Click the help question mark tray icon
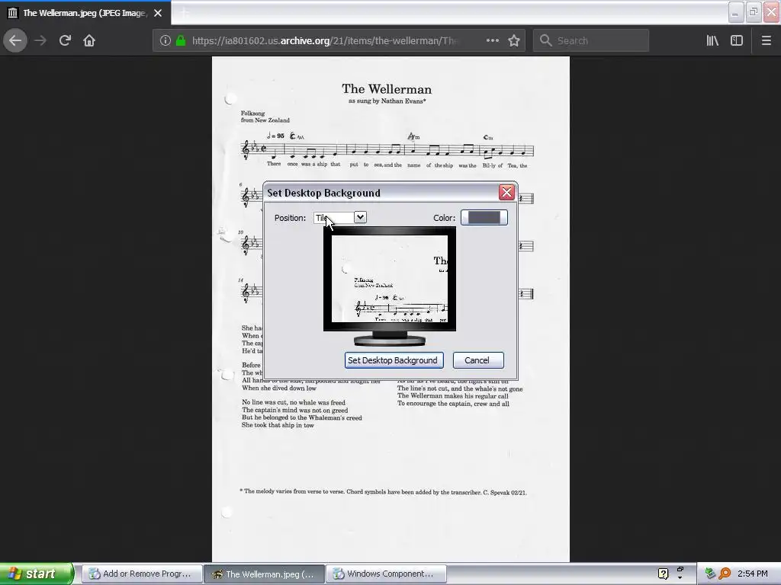Viewport: 781px width, 585px height. click(x=663, y=574)
